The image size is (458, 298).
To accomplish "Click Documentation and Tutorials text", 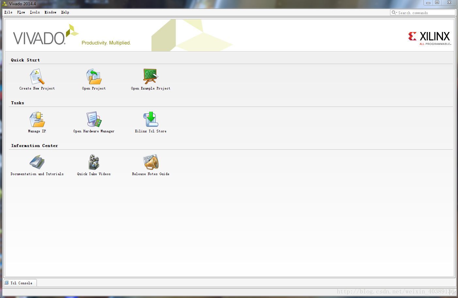I will [x=37, y=174].
